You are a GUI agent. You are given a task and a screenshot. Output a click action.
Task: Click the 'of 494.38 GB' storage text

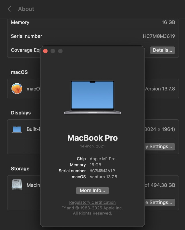160,185
